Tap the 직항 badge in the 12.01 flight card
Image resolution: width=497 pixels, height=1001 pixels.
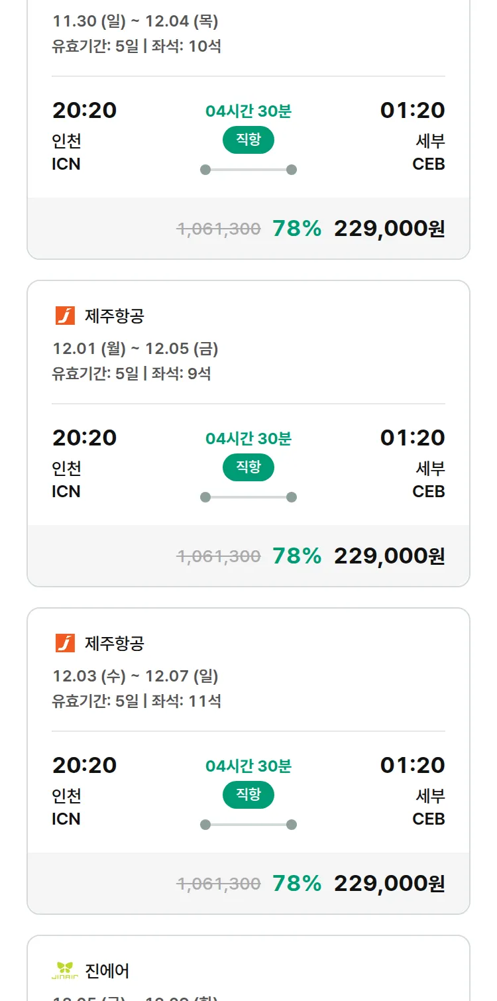[x=248, y=467]
